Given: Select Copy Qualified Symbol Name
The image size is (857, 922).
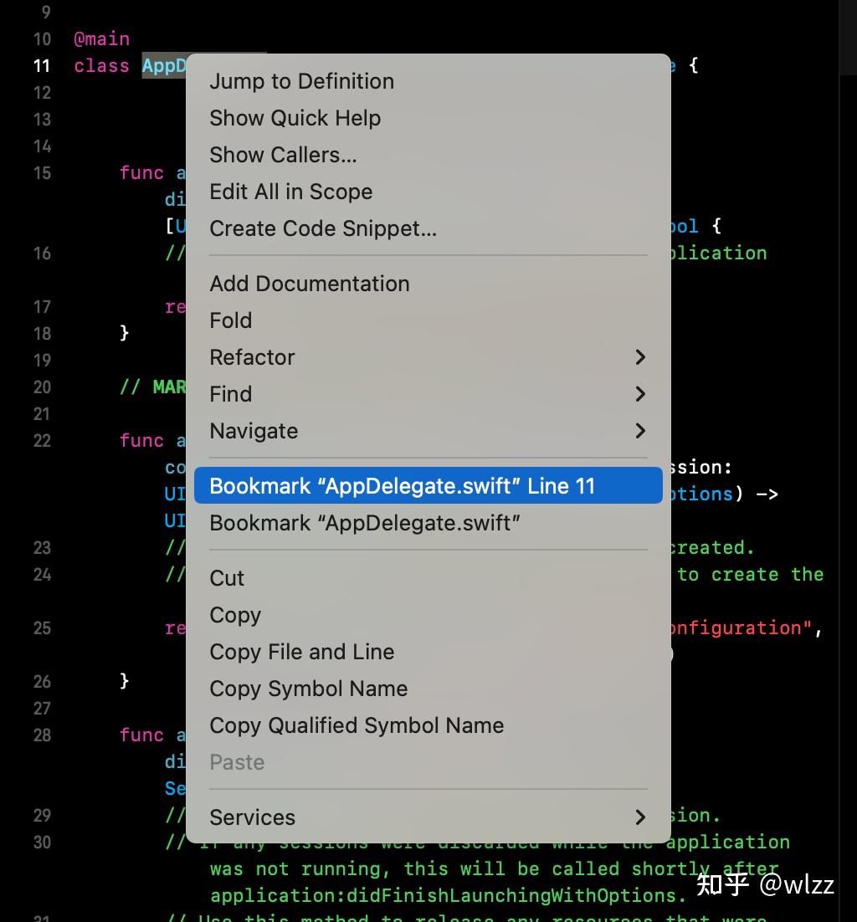Looking at the screenshot, I should 357,725.
